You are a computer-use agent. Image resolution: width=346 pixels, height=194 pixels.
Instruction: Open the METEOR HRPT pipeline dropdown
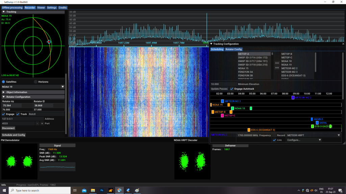(x=313, y=135)
